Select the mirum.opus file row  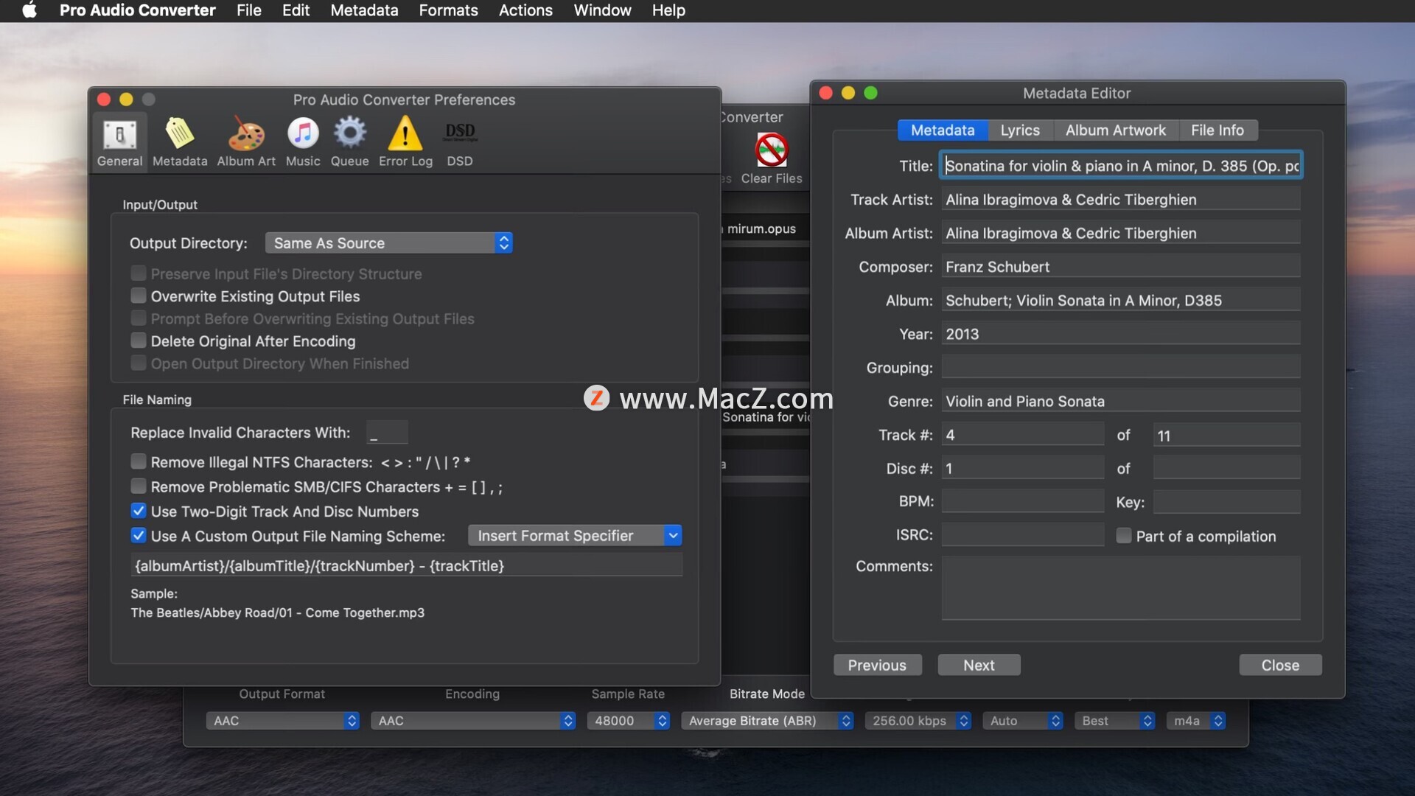coord(765,228)
